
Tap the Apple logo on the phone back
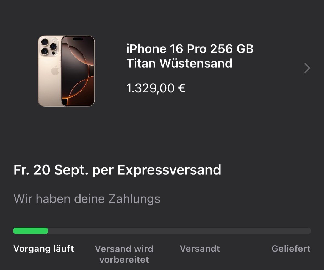point(55,70)
